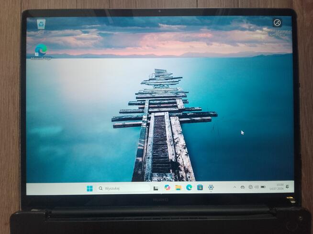313x234 pixels.
Task: Open the clock and date flyout
Action: point(277,187)
